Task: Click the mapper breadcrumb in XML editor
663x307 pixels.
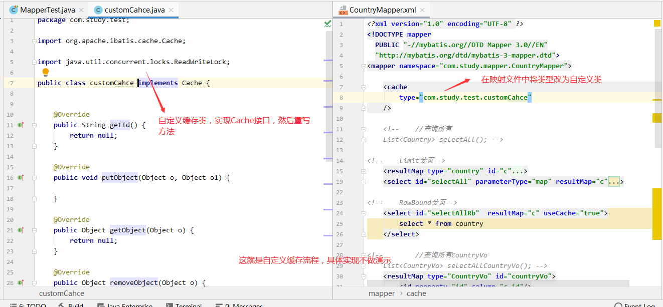Action: (x=382, y=293)
